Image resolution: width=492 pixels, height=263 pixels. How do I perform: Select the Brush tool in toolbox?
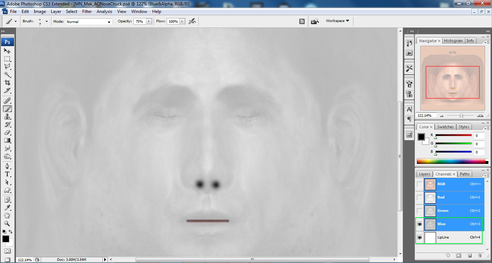[7, 109]
